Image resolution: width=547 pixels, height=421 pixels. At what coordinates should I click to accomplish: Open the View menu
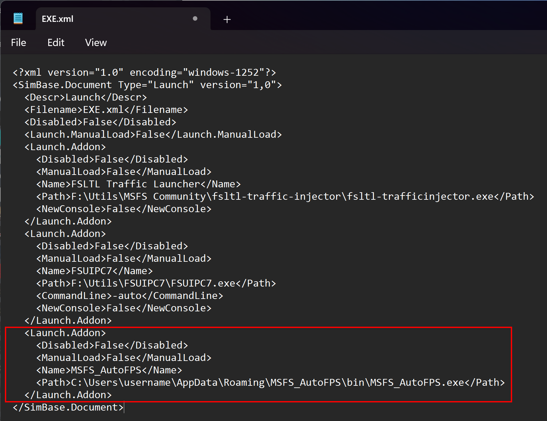(96, 42)
